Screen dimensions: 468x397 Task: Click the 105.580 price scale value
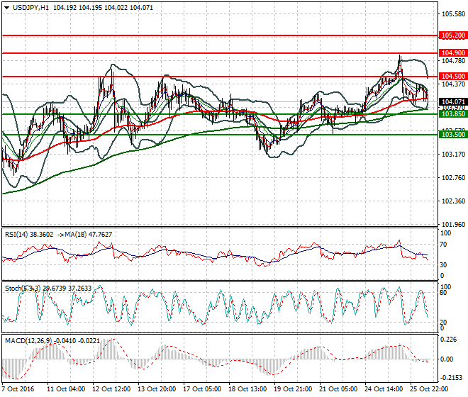(x=453, y=14)
